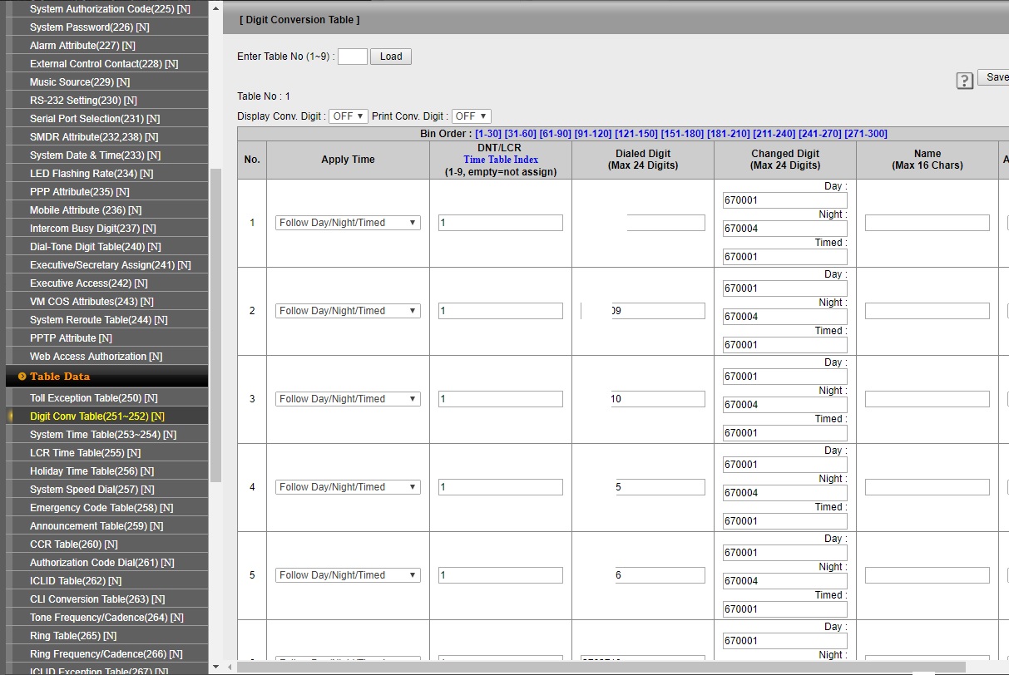Open the Print Conv. Digit dropdown
This screenshot has width=1009, height=675.
[x=472, y=116]
